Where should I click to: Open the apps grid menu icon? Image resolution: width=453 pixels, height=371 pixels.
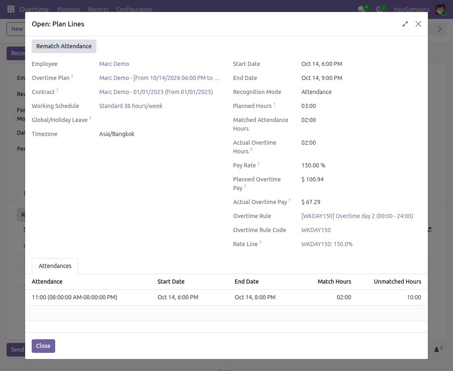[x=11, y=9]
